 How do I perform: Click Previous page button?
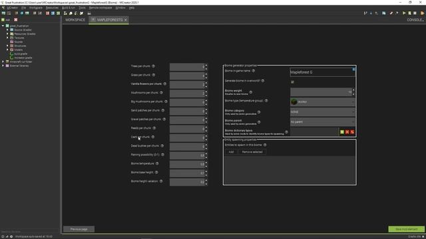click(79, 229)
